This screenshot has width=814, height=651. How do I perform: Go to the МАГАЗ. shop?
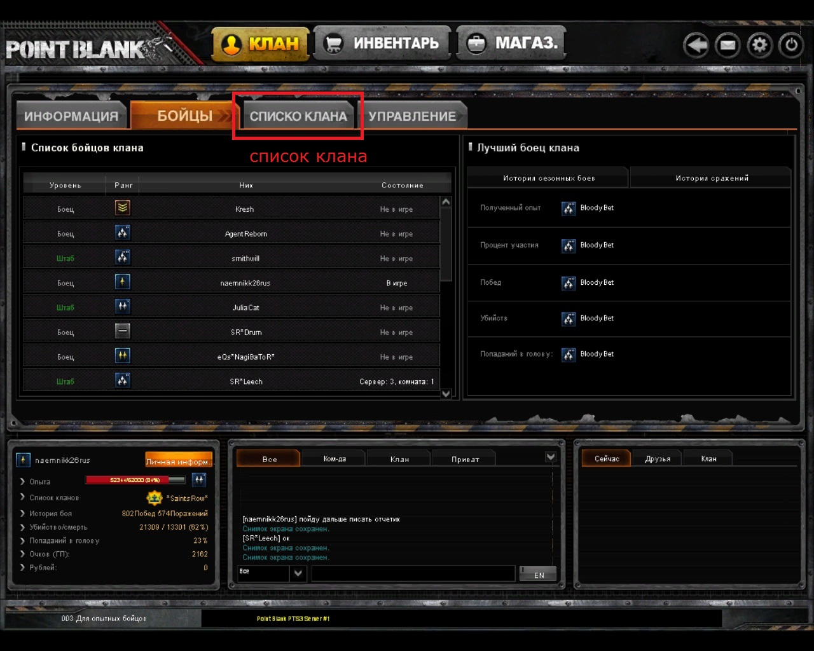pos(512,43)
